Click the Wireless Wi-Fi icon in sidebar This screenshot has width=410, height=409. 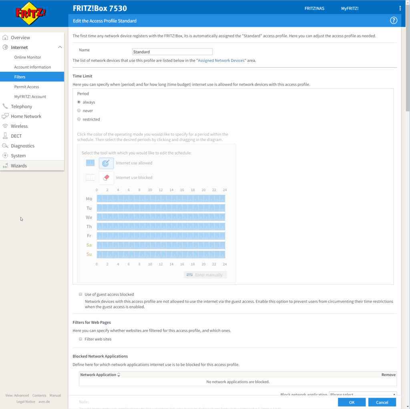pos(5,126)
